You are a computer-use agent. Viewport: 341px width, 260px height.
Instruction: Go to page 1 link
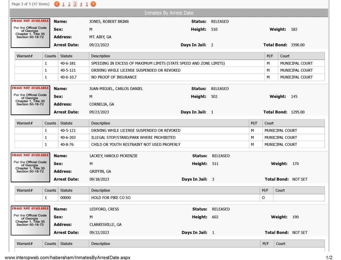coord(63,4)
